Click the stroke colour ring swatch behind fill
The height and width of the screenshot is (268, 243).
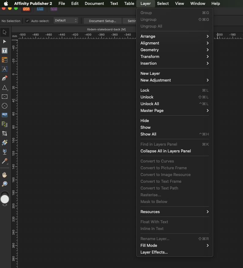coord(5,193)
